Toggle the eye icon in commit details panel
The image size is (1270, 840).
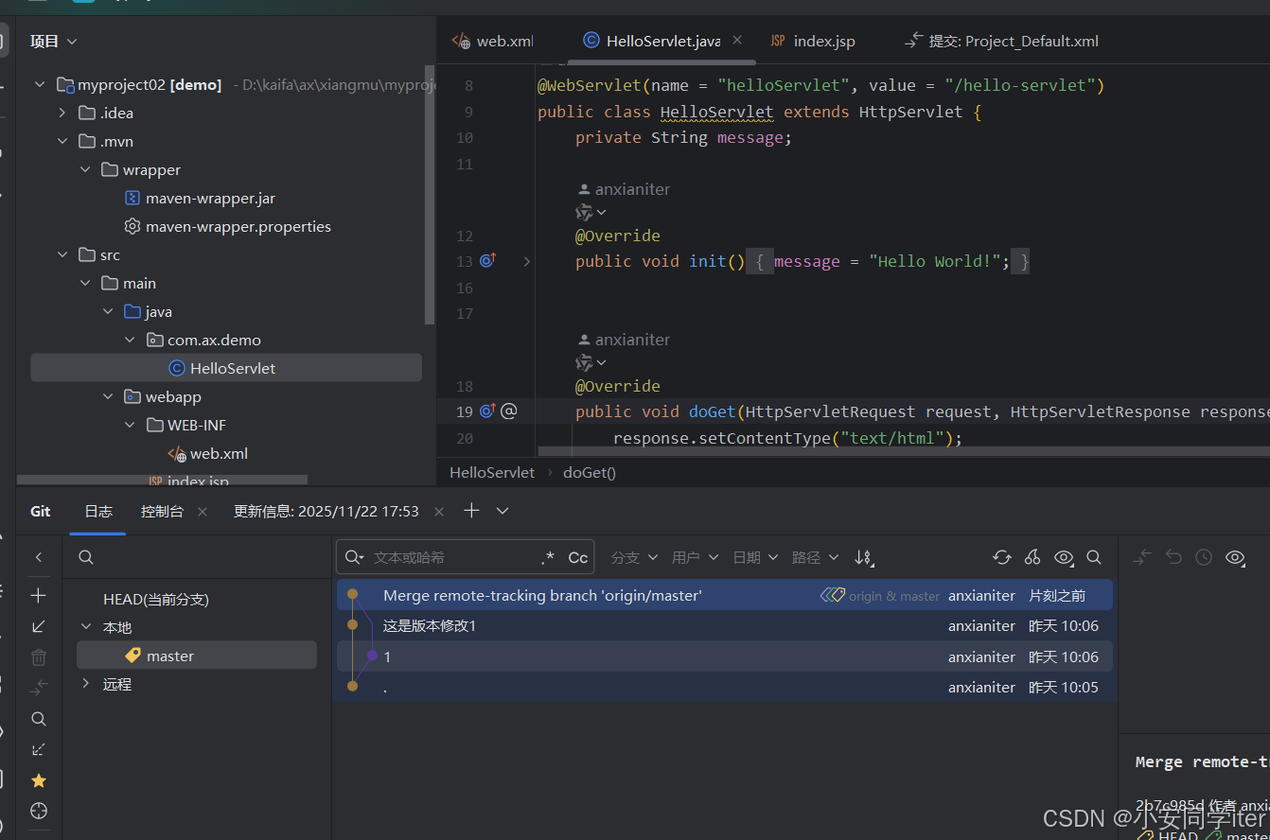[x=1235, y=557]
